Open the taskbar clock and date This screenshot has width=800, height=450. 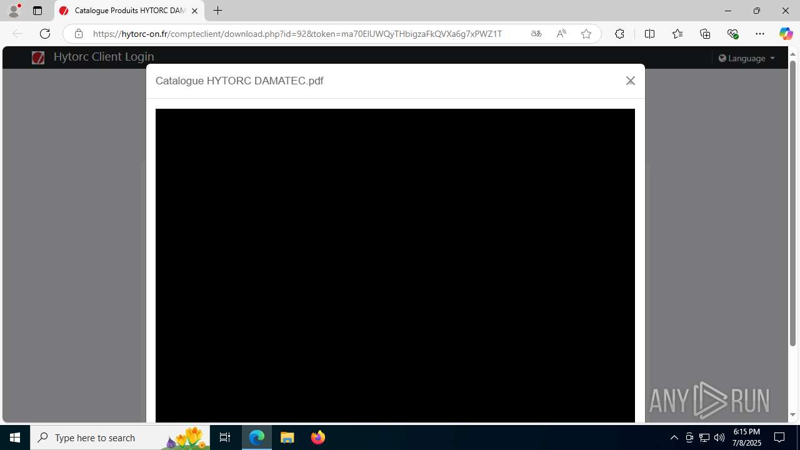click(x=747, y=437)
